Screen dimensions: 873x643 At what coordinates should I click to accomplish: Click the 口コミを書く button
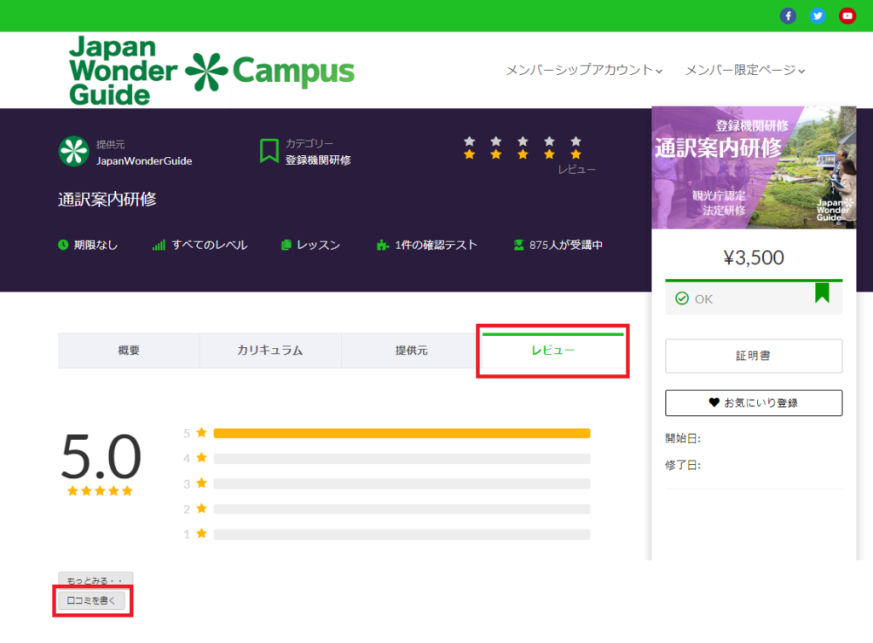[x=92, y=601]
